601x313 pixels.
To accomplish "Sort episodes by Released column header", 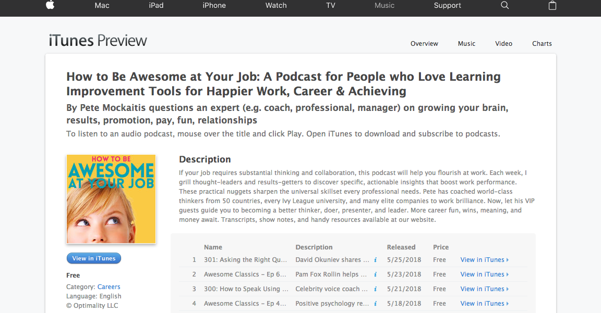I will click(x=401, y=247).
